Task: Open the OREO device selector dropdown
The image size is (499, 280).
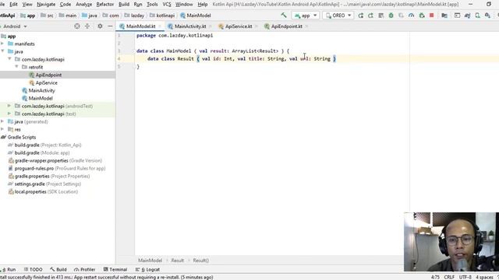Action: point(338,16)
